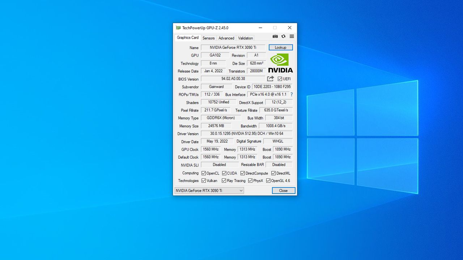The image size is (463, 260).
Task: Click the GPU Clock row Boost value 1890 MHz
Action: pyautogui.click(x=283, y=149)
